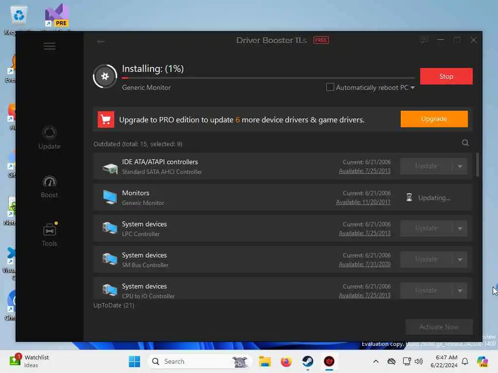The height and width of the screenshot is (373, 498).
Task: Open the Boost section in sidebar
Action: (x=49, y=187)
